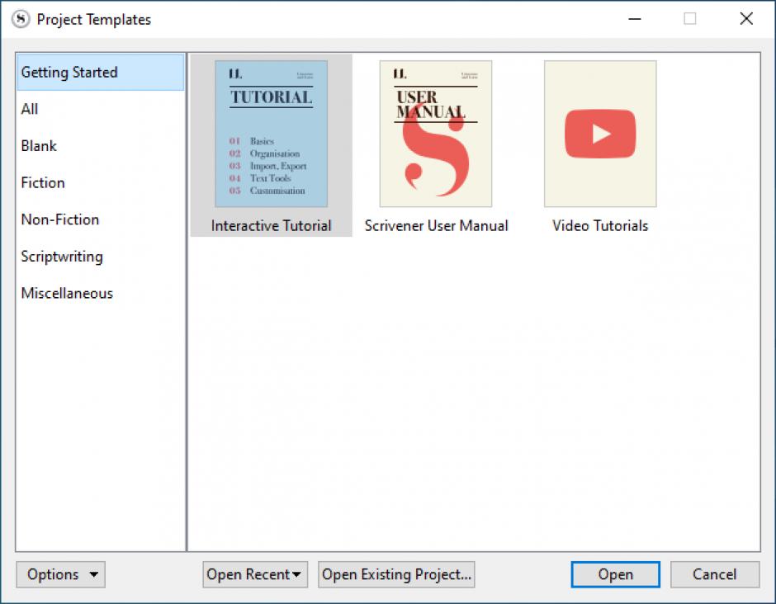
Task: Click the Interactive Tutorial label text
Action: [271, 226]
